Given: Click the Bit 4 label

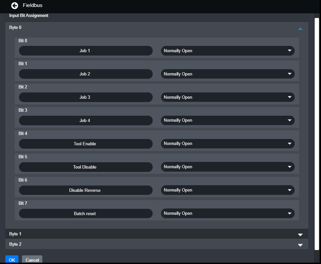Looking at the screenshot, I should (x=23, y=133).
